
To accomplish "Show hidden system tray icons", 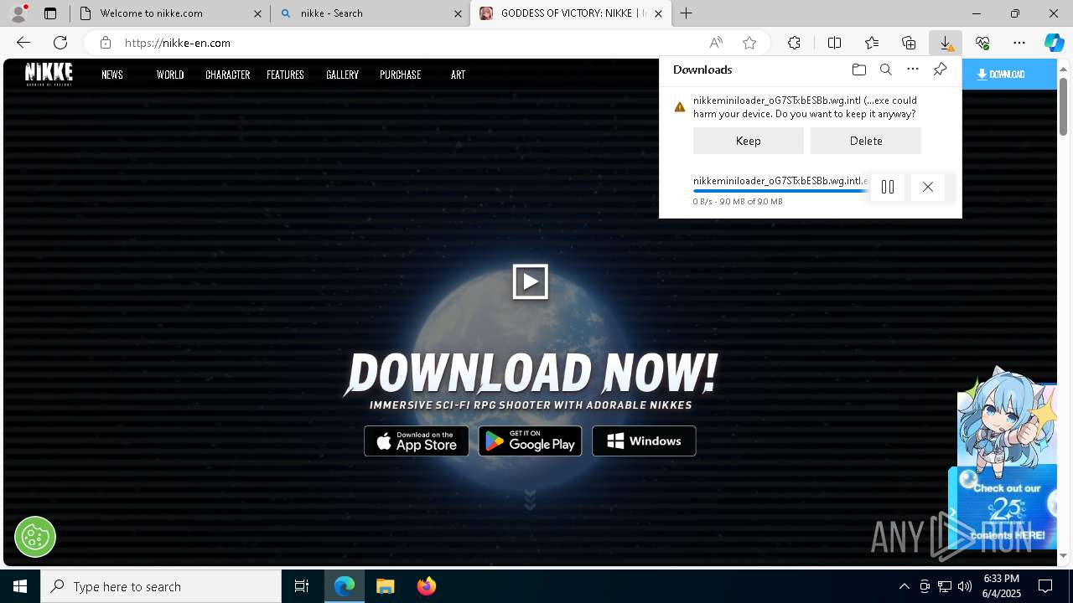I will pyautogui.click(x=904, y=586).
